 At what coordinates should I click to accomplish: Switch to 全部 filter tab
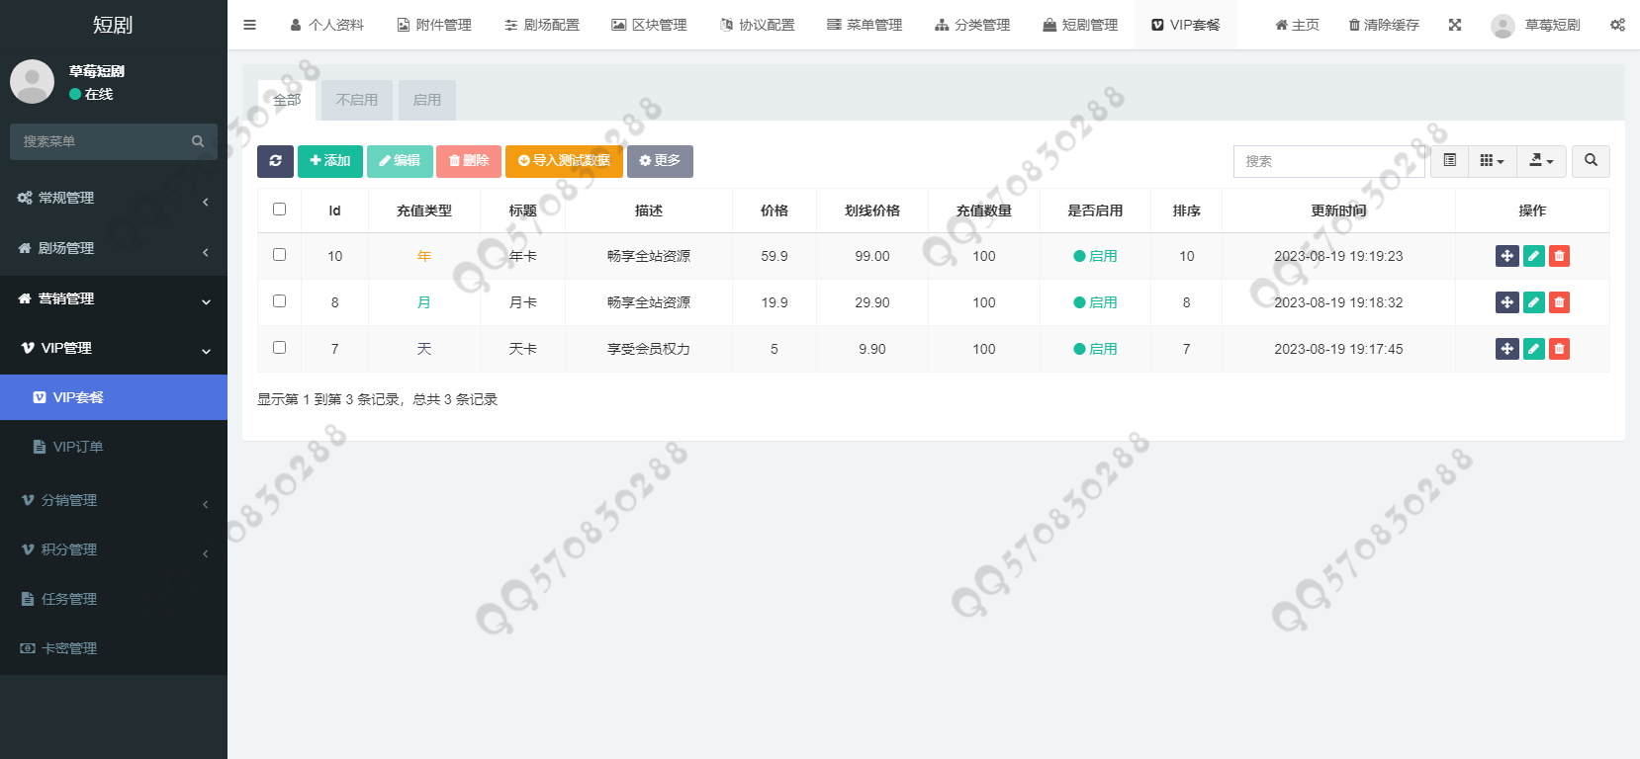pos(287,100)
